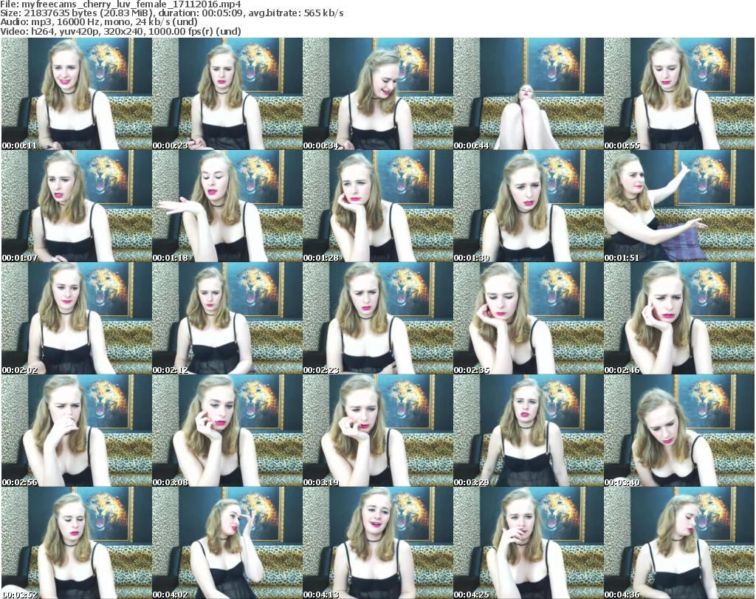
Task: Select the frame at 00:01:51
Action: 679,206
